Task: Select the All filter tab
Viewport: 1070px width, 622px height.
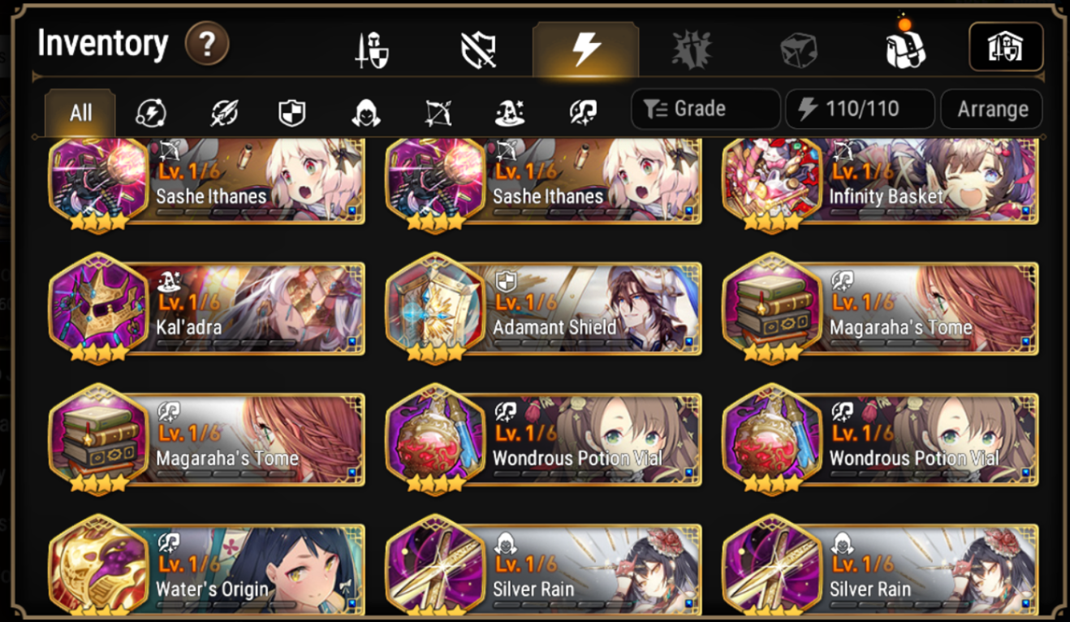Action: point(80,113)
